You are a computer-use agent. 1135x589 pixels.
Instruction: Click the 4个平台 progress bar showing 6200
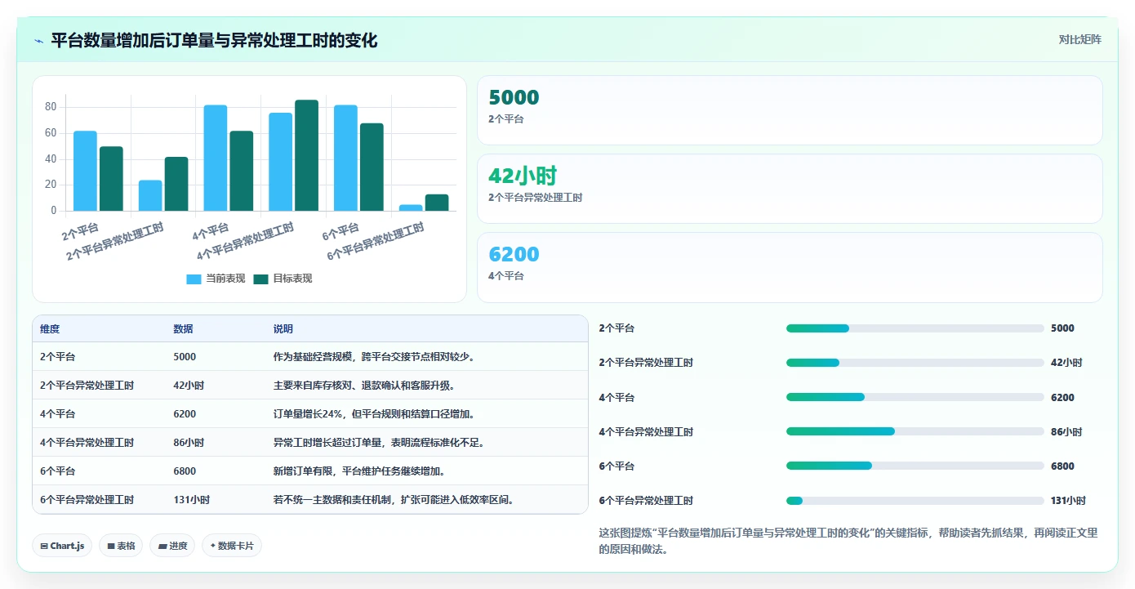click(x=915, y=397)
